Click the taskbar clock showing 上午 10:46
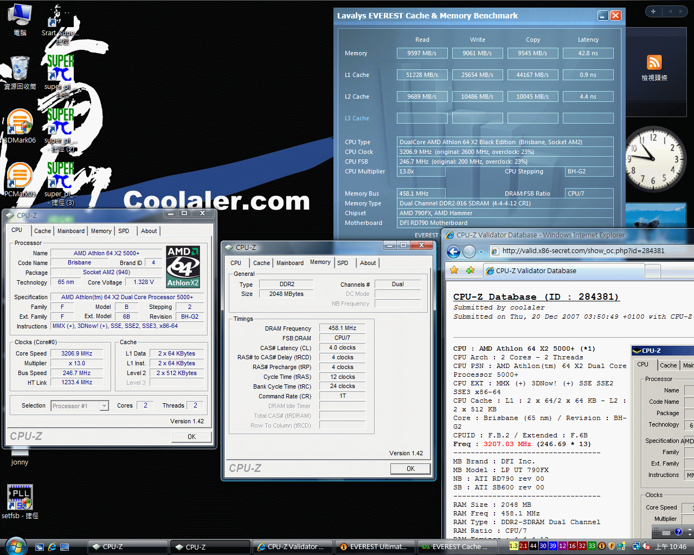This screenshot has height=555, width=694. coord(671,547)
